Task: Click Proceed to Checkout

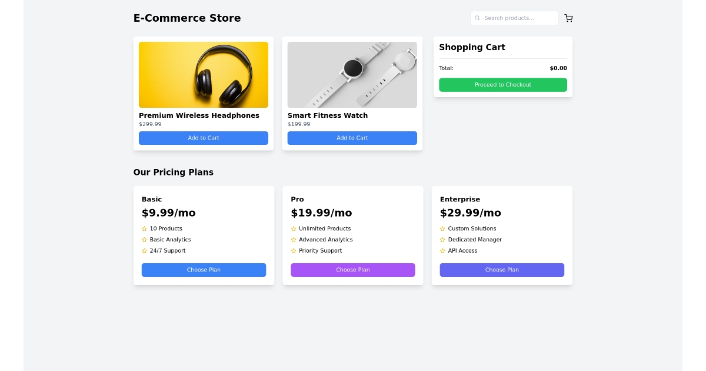Action: (502, 84)
